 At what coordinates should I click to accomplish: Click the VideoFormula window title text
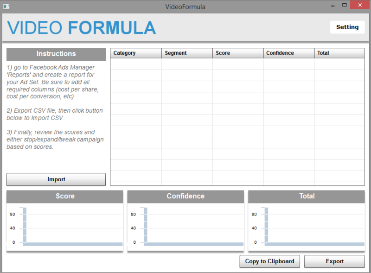[185, 7]
